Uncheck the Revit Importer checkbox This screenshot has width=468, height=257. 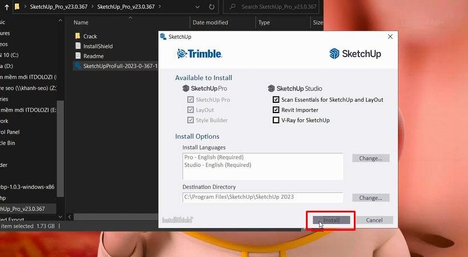pyautogui.click(x=276, y=110)
